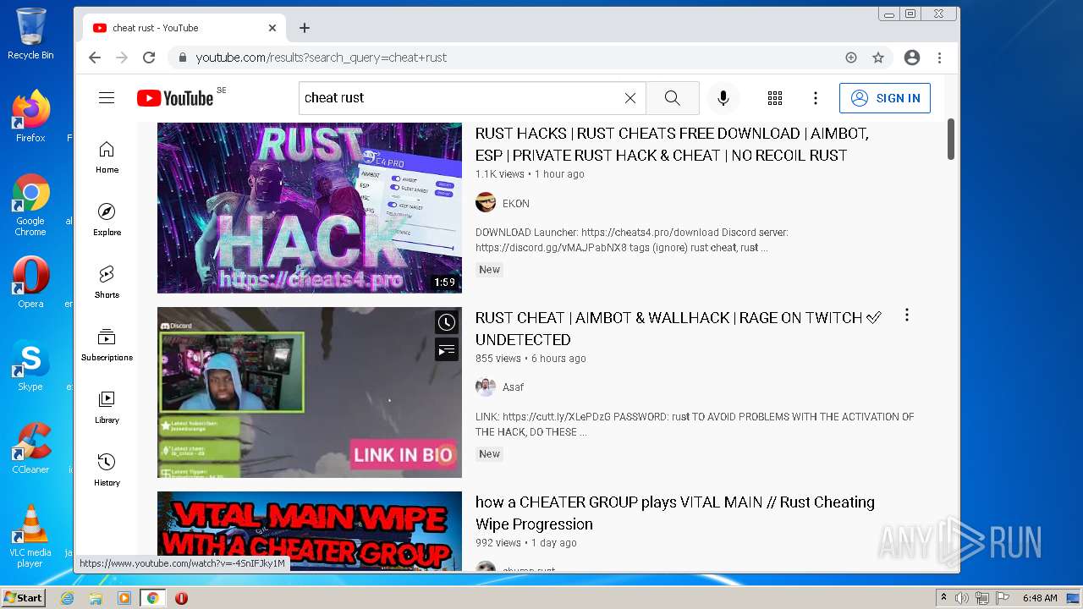Viewport: 1083px width, 609px height.
Task: Show hidden system tray icons
Action: (943, 598)
